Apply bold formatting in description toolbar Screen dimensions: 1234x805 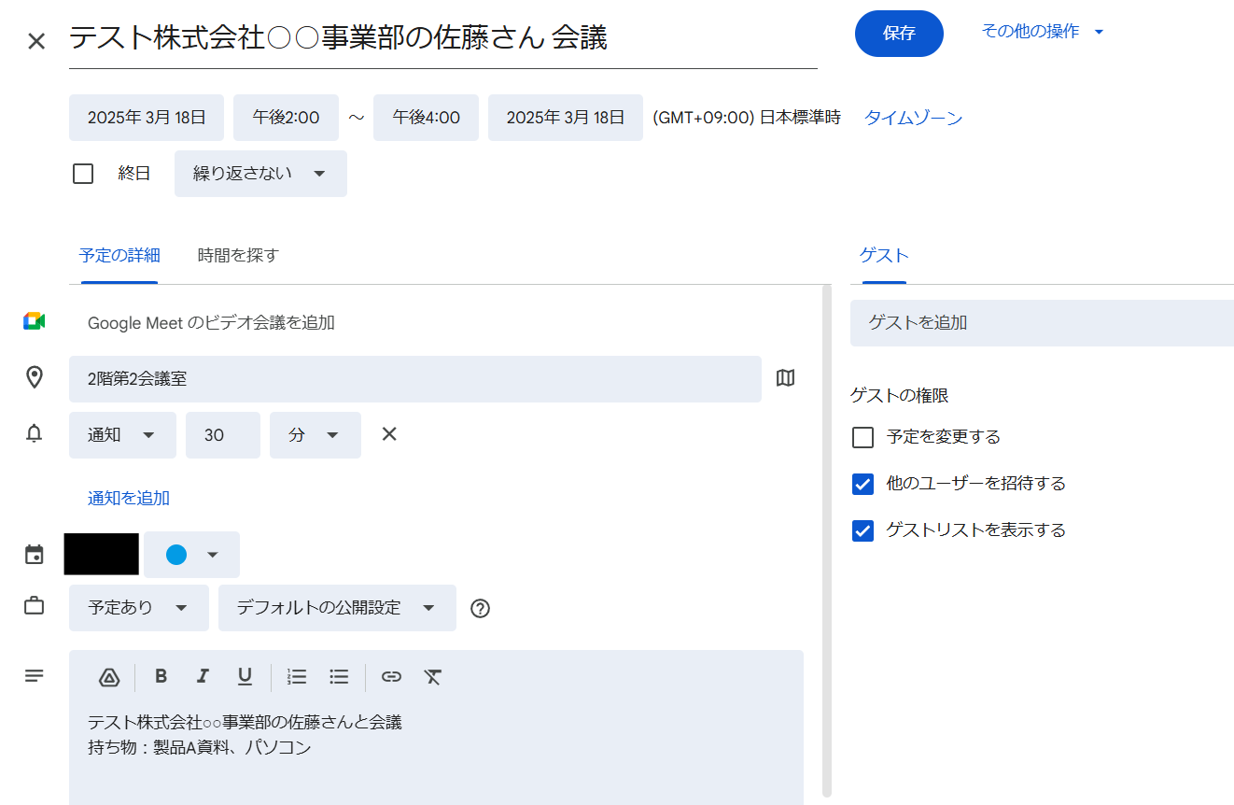pos(161,677)
